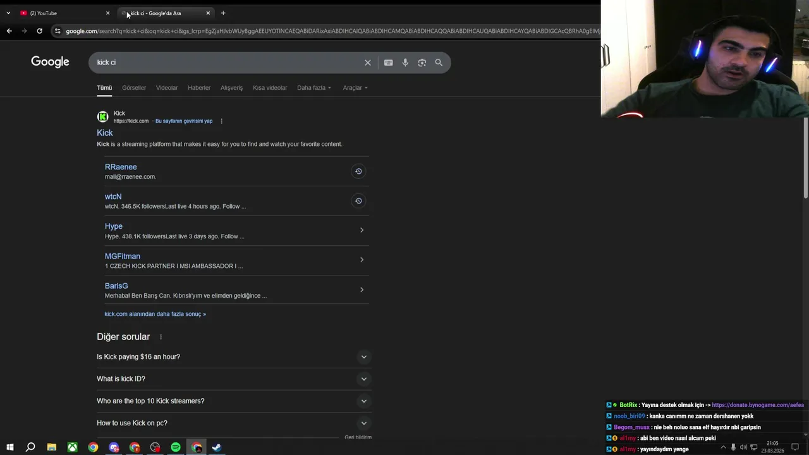The height and width of the screenshot is (455, 809).
Task: Open the RRaenee sitelink
Action: (x=121, y=167)
